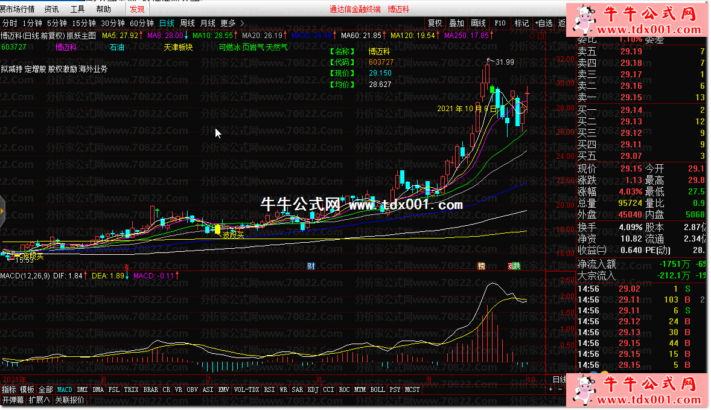
Task: Open the 市场行情 menu
Action: coord(18,9)
